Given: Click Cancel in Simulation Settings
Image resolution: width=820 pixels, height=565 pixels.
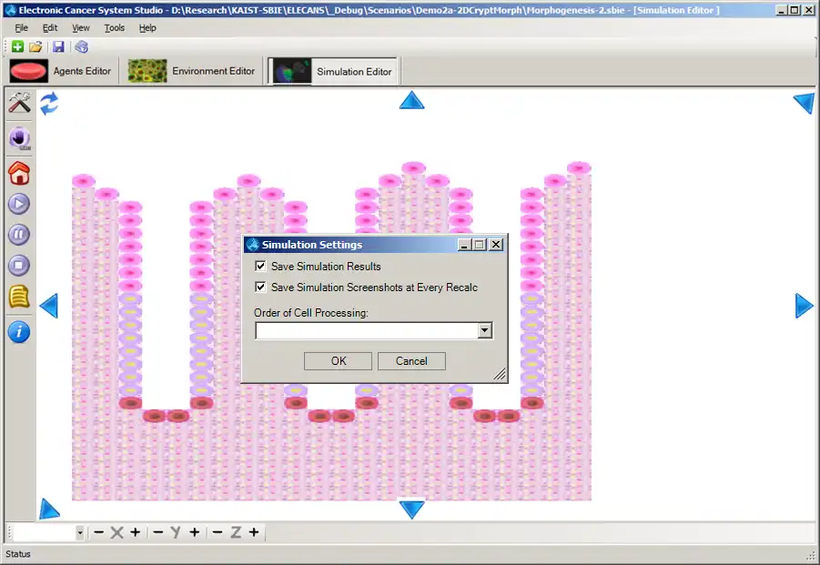Looking at the screenshot, I should pos(411,360).
